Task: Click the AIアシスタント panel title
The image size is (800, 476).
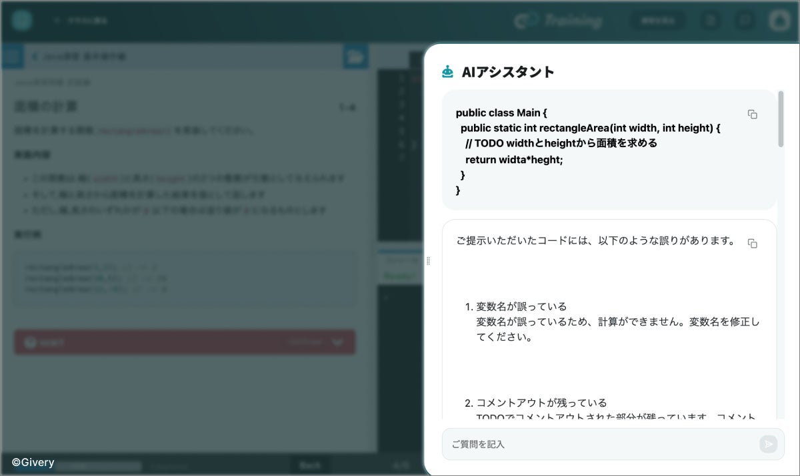Action: click(508, 72)
